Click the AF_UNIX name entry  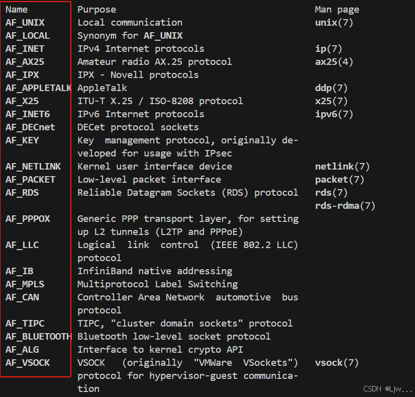click(x=25, y=23)
